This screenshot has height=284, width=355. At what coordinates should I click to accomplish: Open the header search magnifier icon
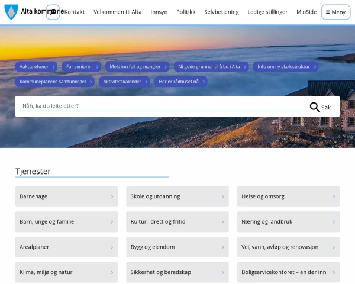click(53, 12)
